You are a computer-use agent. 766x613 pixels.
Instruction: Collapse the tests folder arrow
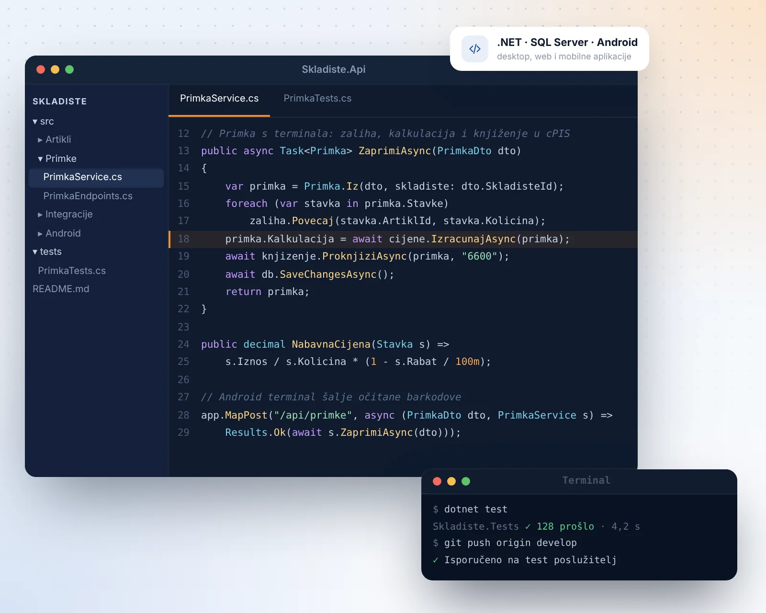[x=35, y=252]
